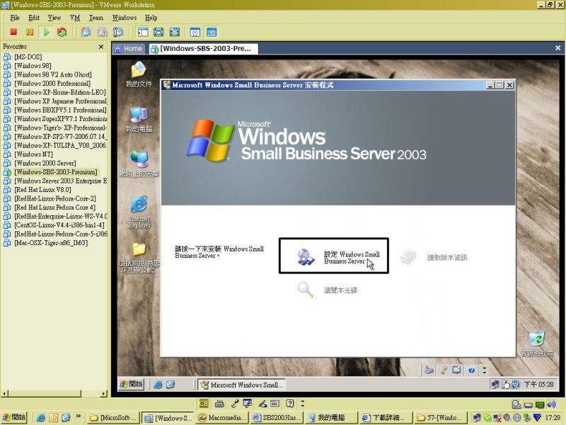Expand the host quick launch chevron
The width and height of the screenshot is (566, 425).
tap(78, 416)
